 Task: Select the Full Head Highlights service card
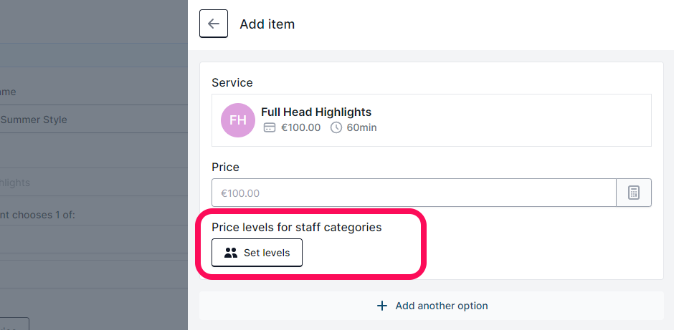[x=432, y=120]
